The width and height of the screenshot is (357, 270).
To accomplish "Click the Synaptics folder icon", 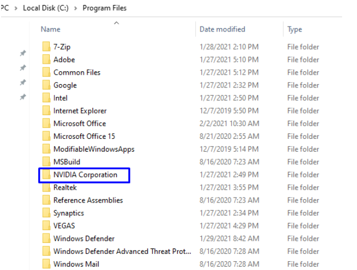I will click(46, 212).
